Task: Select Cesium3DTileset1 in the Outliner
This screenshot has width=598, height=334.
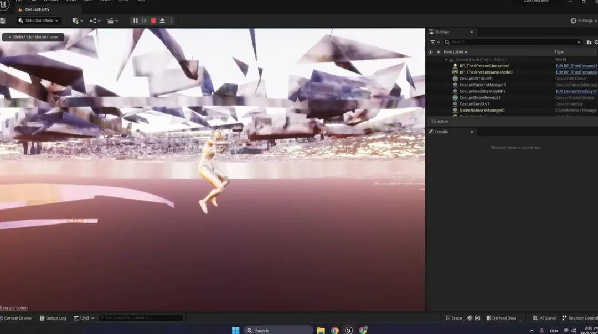Action: pos(476,79)
